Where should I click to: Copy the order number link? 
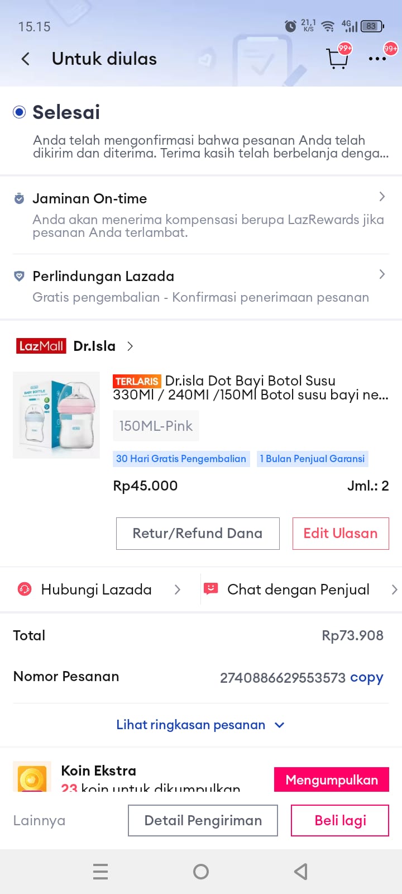[366, 677]
